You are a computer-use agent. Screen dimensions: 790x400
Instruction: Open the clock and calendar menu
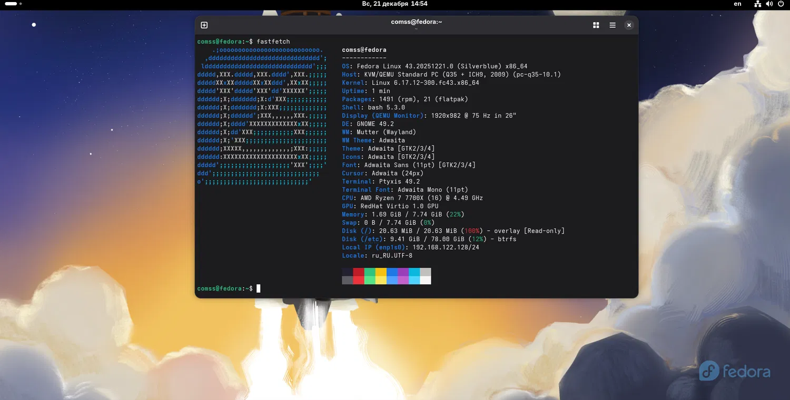coord(394,4)
